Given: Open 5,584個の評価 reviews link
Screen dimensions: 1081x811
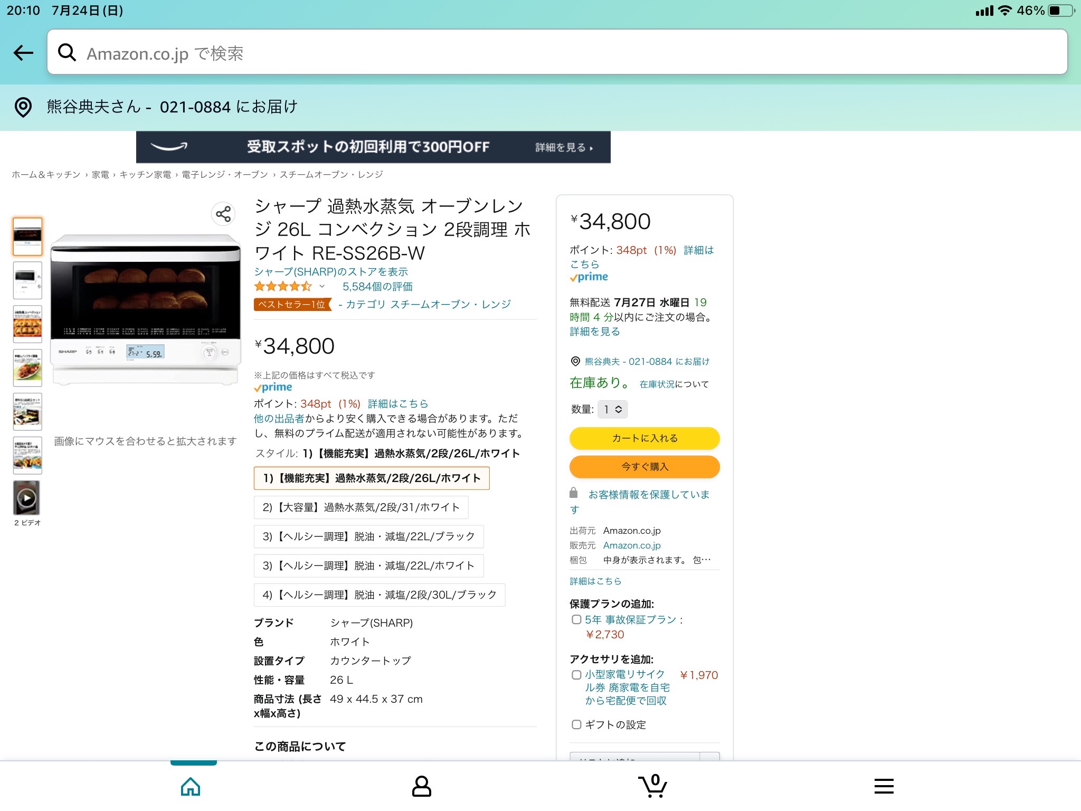Looking at the screenshot, I should pos(377,287).
